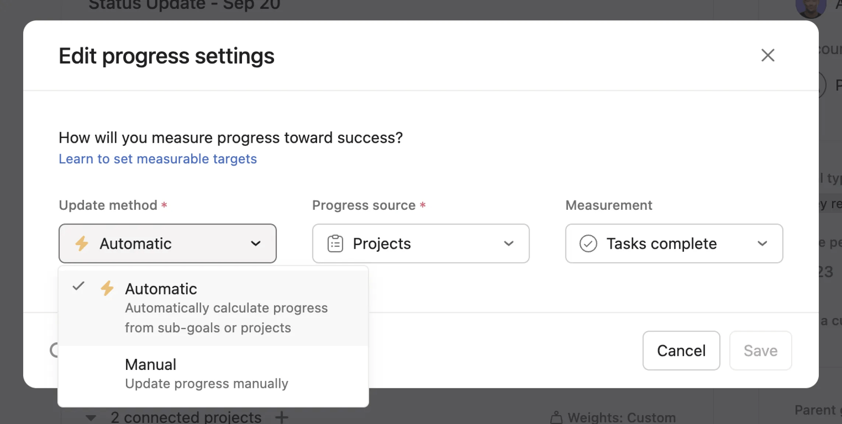Open the Learn to set measurable targets link
The width and height of the screenshot is (842, 424).
(x=158, y=159)
